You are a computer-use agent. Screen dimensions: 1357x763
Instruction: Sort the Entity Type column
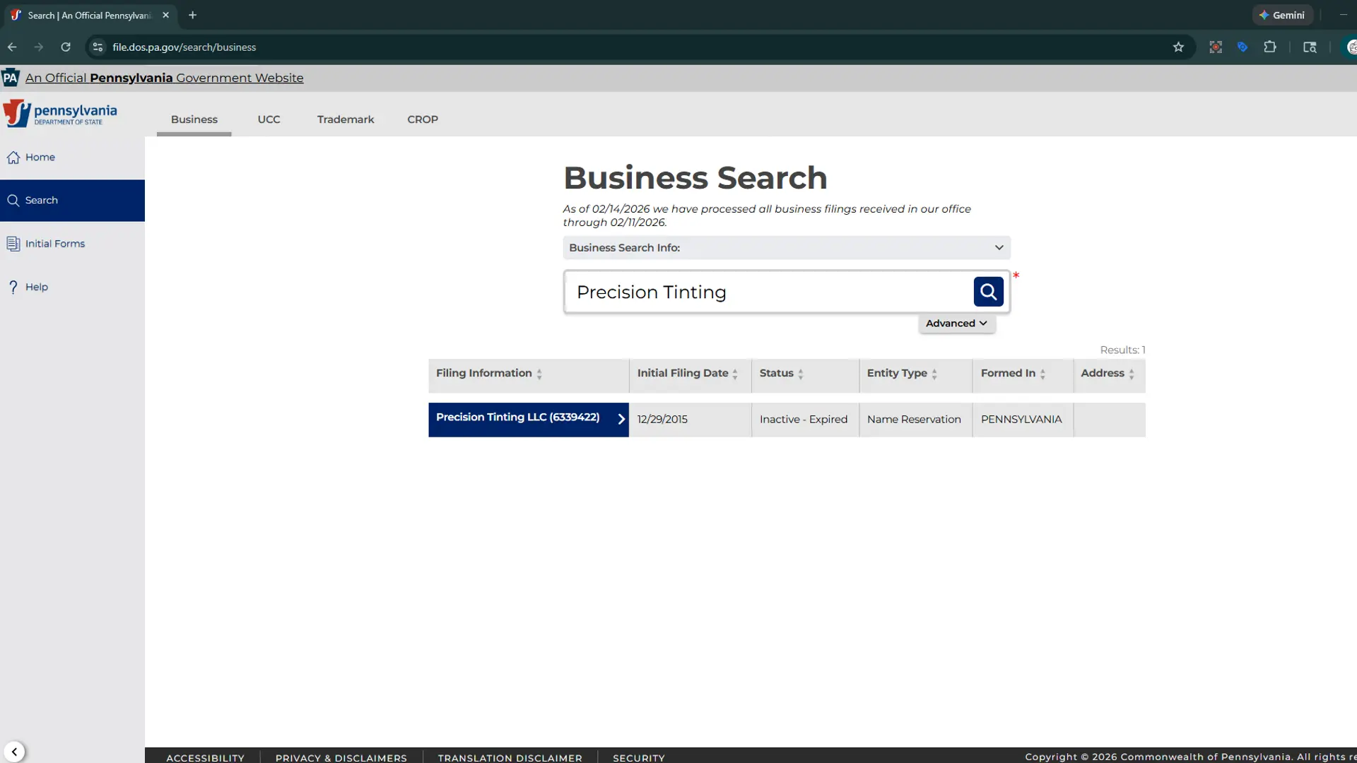(x=934, y=373)
